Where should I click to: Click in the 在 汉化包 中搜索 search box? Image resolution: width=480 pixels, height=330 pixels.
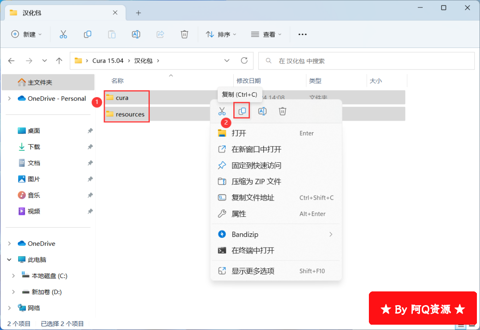(x=366, y=61)
